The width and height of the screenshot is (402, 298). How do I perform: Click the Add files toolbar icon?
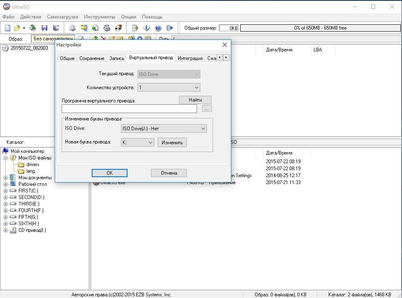[135, 28]
